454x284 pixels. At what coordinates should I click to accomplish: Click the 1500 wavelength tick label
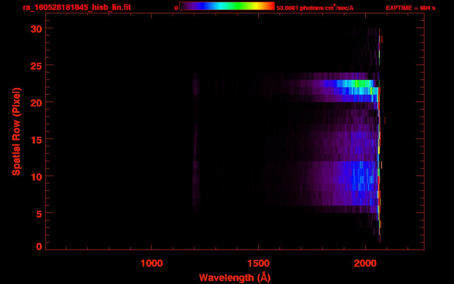258,263
